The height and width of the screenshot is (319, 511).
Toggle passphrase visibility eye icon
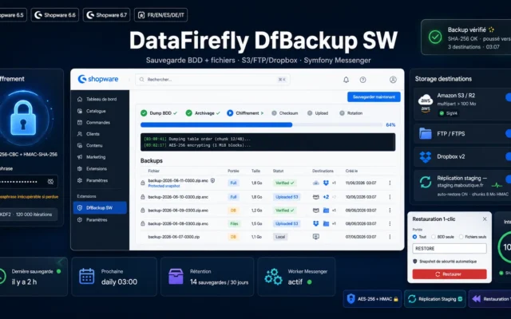[x=50, y=182]
